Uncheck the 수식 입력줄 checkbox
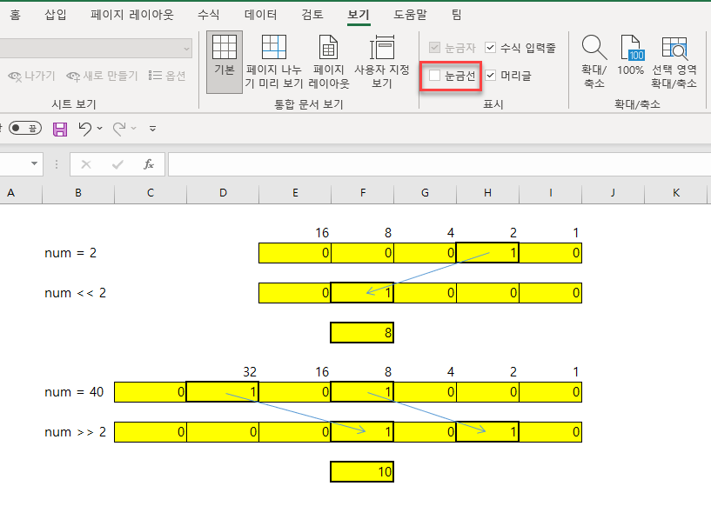 tap(490, 48)
